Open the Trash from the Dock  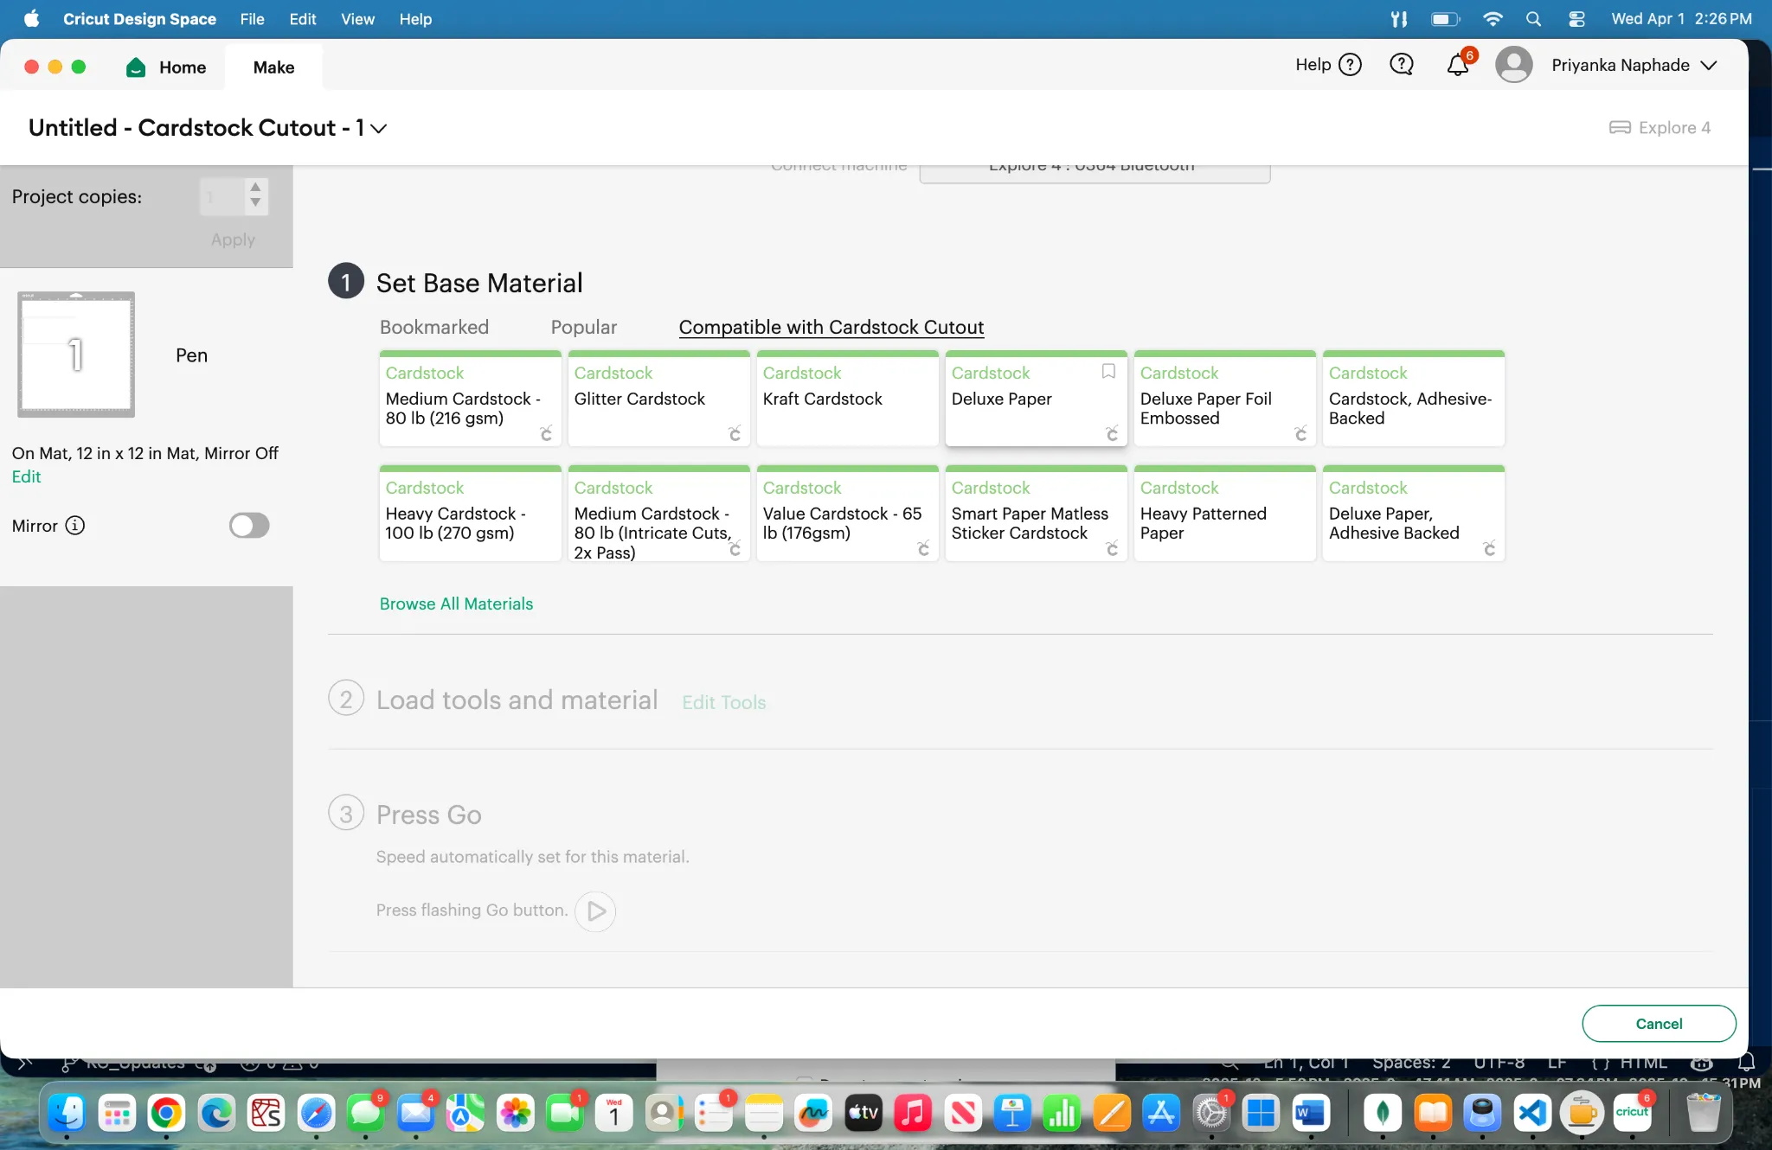(1703, 1113)
